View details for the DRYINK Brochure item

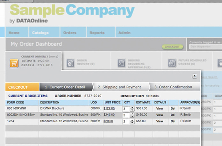coord(160,108)
